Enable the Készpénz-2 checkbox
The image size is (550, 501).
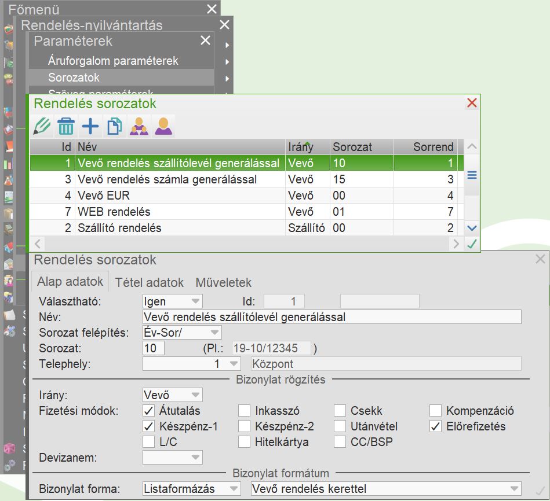pos(244,426)
